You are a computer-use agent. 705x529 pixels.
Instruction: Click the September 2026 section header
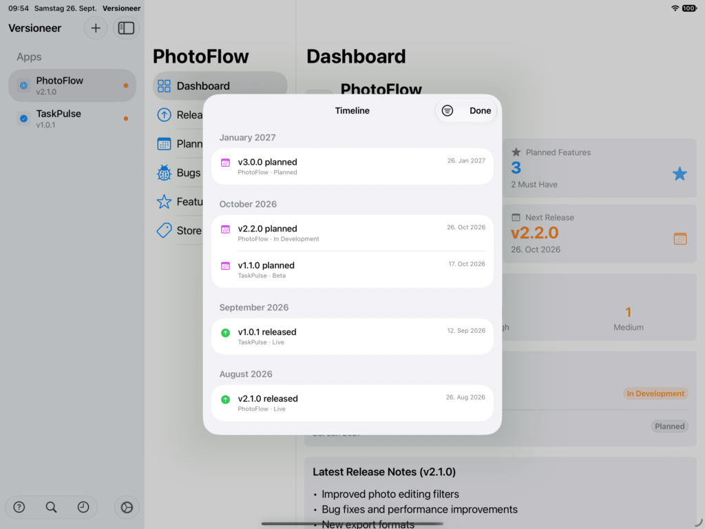254,308
